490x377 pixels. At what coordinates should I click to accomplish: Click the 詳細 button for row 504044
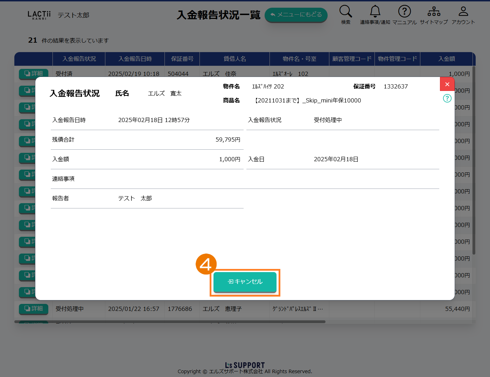pyautogui.click(x=34, y=73)
